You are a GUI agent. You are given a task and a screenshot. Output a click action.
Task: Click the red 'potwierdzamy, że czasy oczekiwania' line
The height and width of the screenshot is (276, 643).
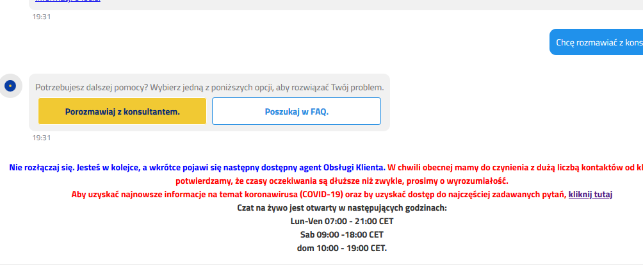[x=342, y=181]
